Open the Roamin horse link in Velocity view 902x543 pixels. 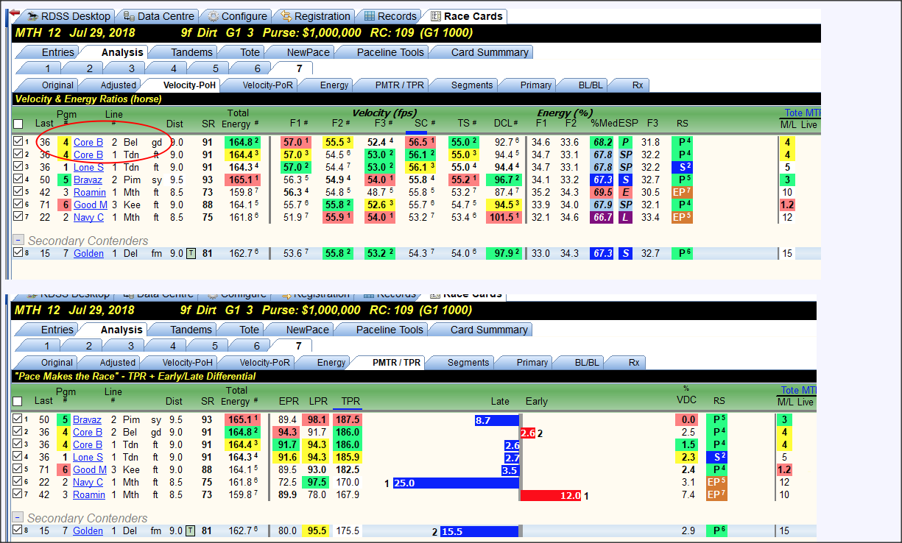(x=90, y=192)
